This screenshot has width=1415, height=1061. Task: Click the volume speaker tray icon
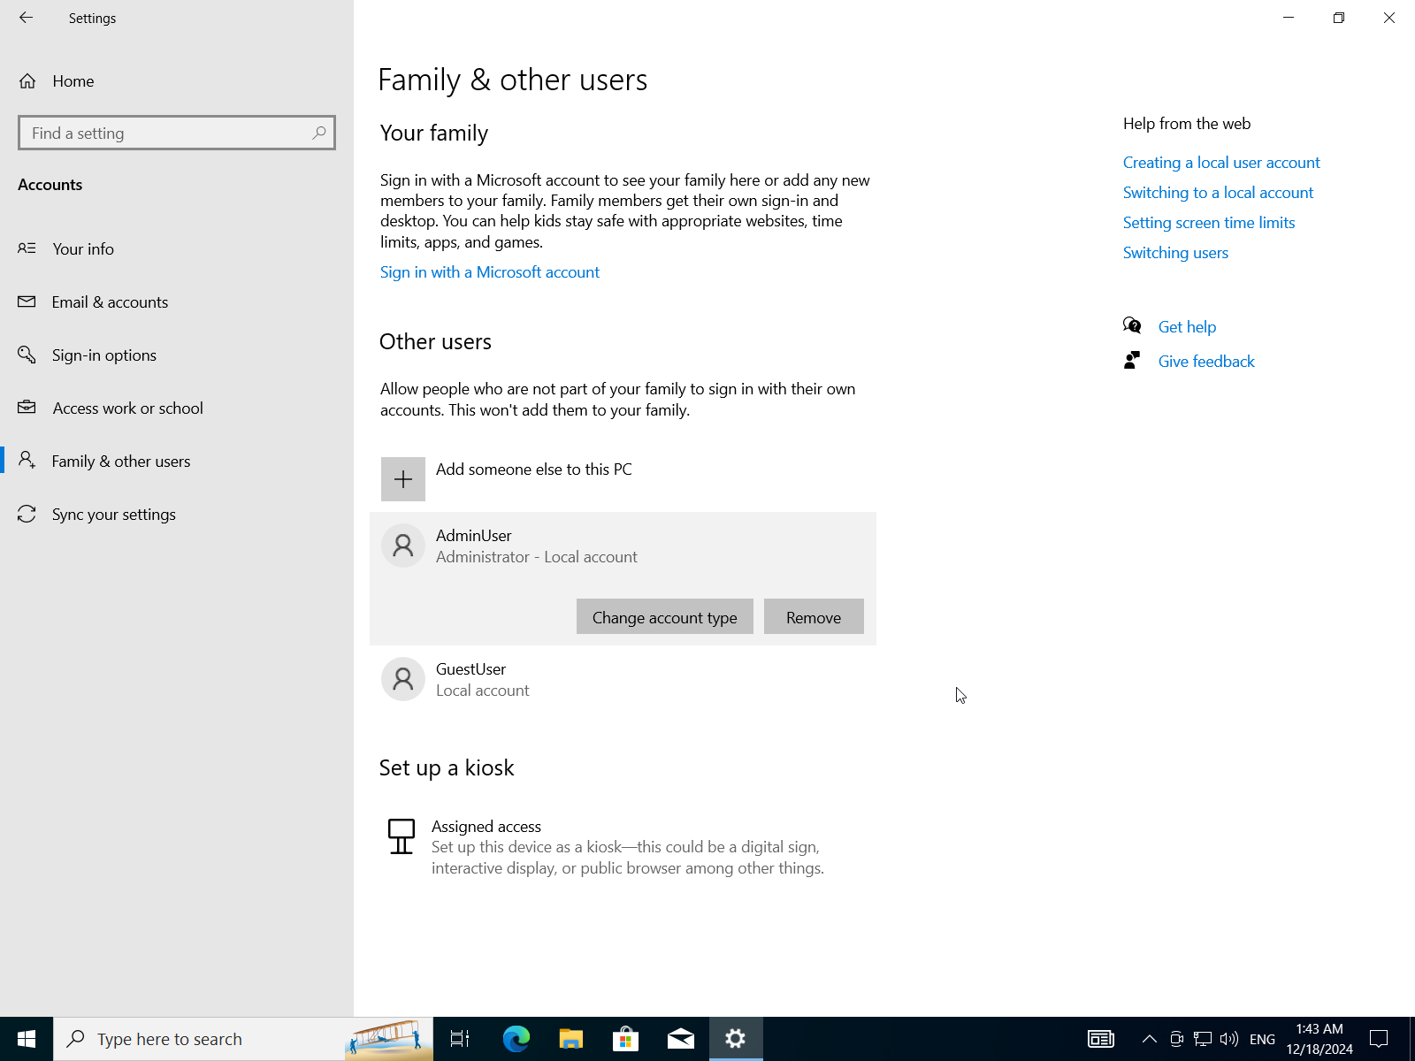coord(1229,1039)
